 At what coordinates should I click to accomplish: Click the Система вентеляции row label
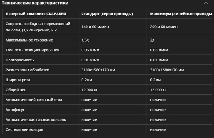(24, 129)
